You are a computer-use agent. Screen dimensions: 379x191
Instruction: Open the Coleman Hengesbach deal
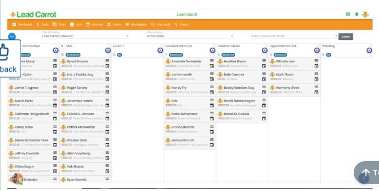(x=34, y=116)
